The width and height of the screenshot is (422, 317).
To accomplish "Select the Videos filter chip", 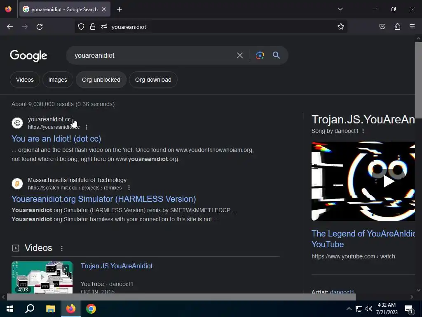I will [25, 80].
